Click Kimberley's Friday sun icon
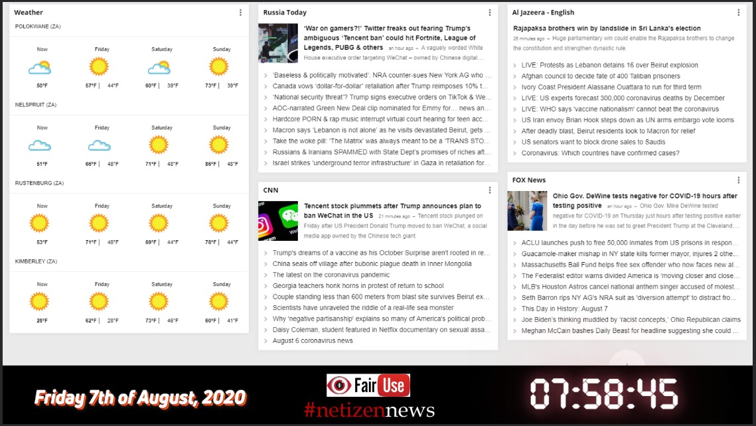The image size is (756, 426). [99, 302]
